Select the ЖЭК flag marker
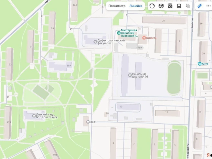212x159 pixels. coord(88,122)
